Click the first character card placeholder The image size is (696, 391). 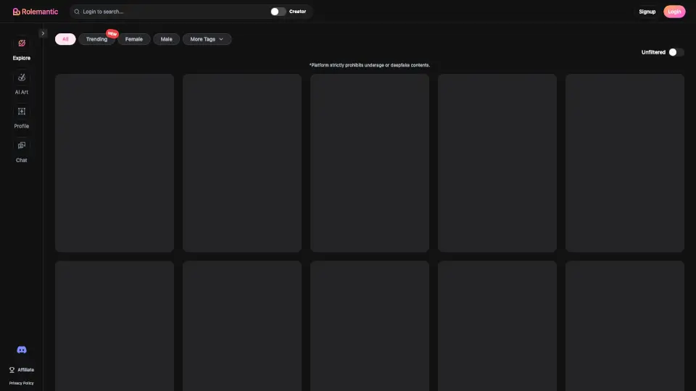tap(115, 163)
